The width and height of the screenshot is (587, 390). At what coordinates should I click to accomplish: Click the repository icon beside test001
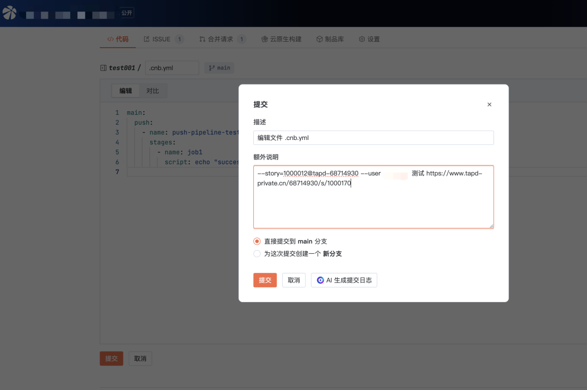click(x=103, y=68)
